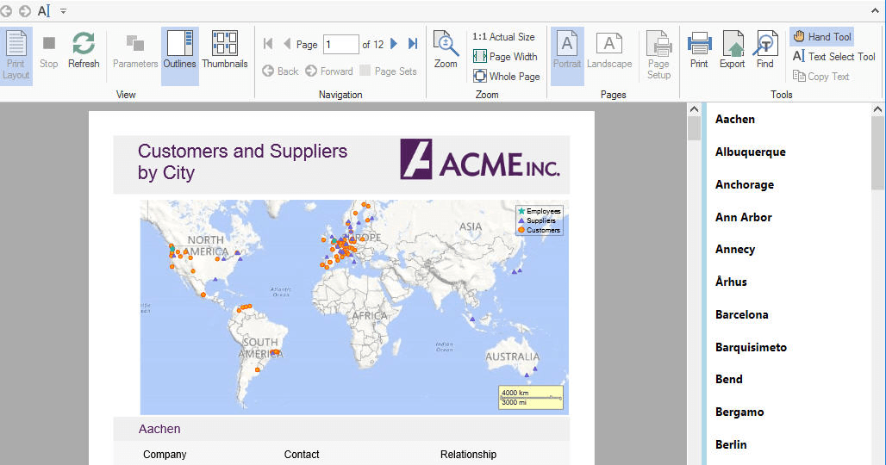Fit view to Page Width
The height and width of the screenshot is (465, 886).
click(505, 57)
